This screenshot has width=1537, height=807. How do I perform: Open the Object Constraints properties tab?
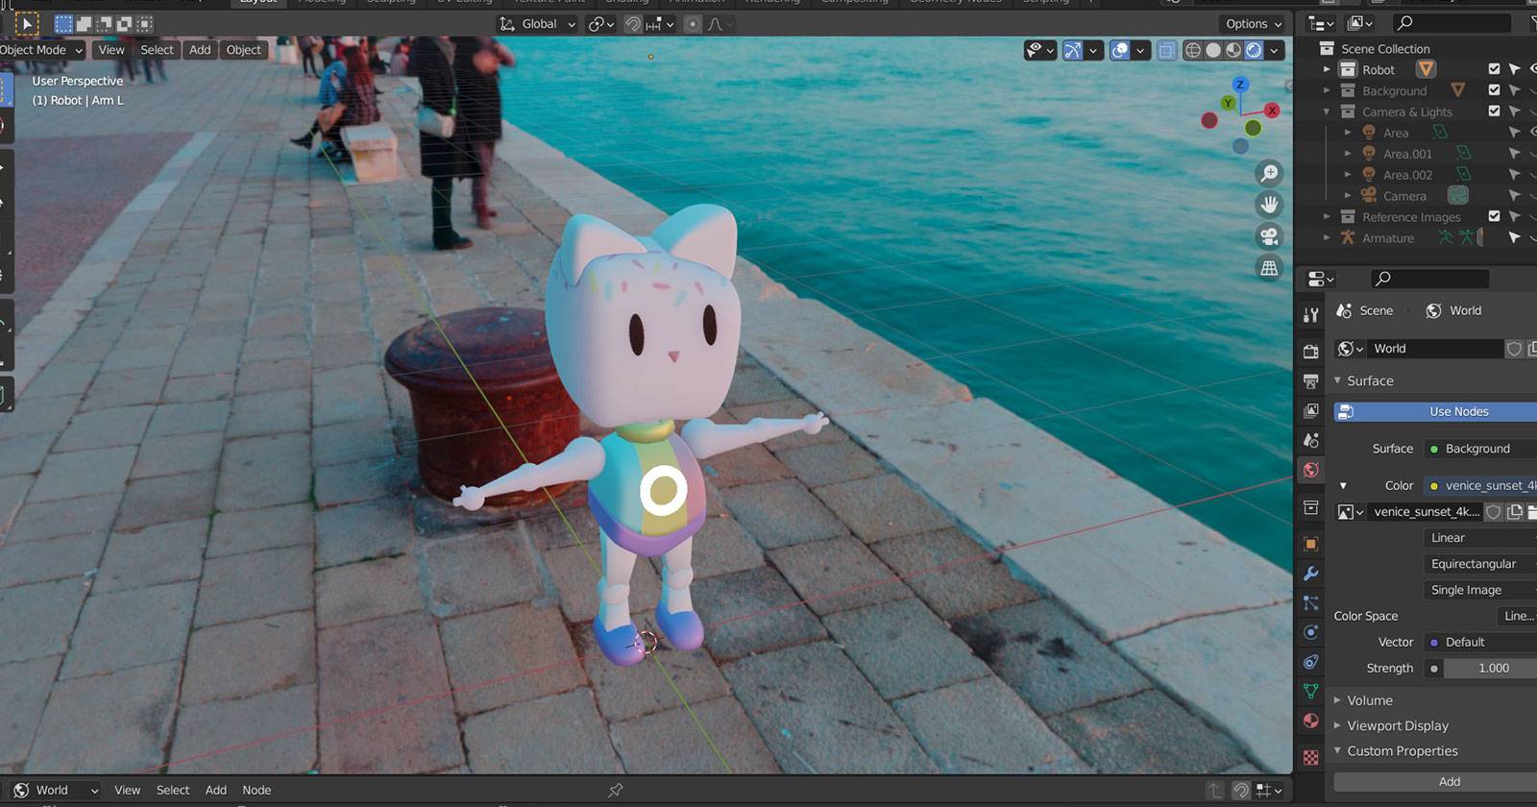(x=1310, y=662)
